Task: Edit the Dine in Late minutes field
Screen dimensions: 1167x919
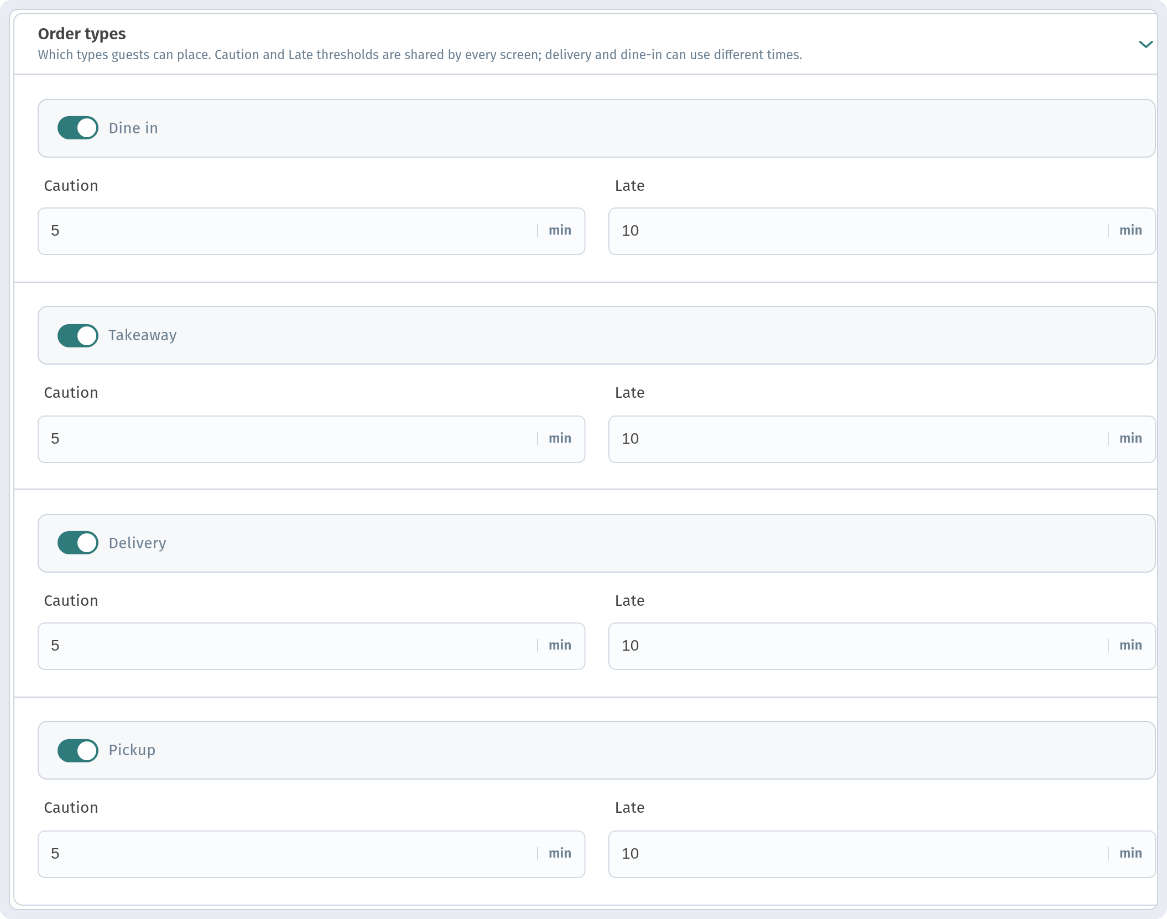Action: coord(882,231)
